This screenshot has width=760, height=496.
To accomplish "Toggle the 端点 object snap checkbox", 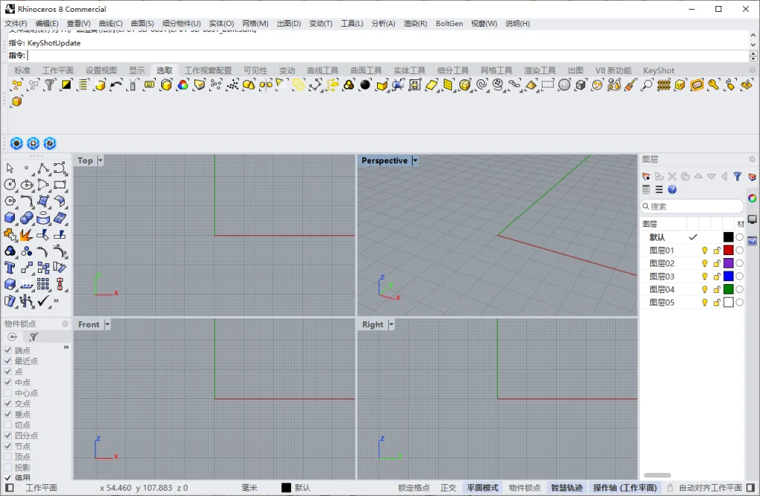I will tap(7, 350).
